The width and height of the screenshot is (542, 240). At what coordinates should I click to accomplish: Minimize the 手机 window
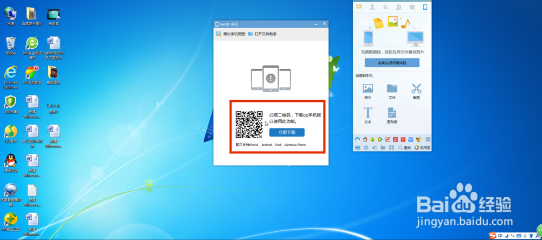pyautogui.click(x=316, y=24)
